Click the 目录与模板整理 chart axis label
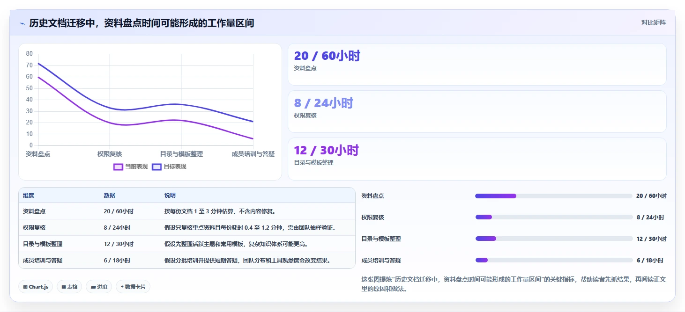Image resolution: width=685 pixels, height=312 pixels. coord(181,154)
